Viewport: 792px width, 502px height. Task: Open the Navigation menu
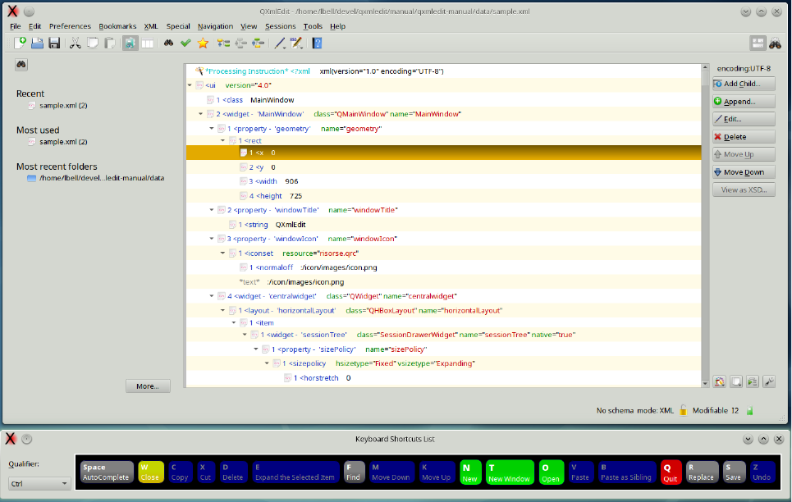(x=215, y=26)
